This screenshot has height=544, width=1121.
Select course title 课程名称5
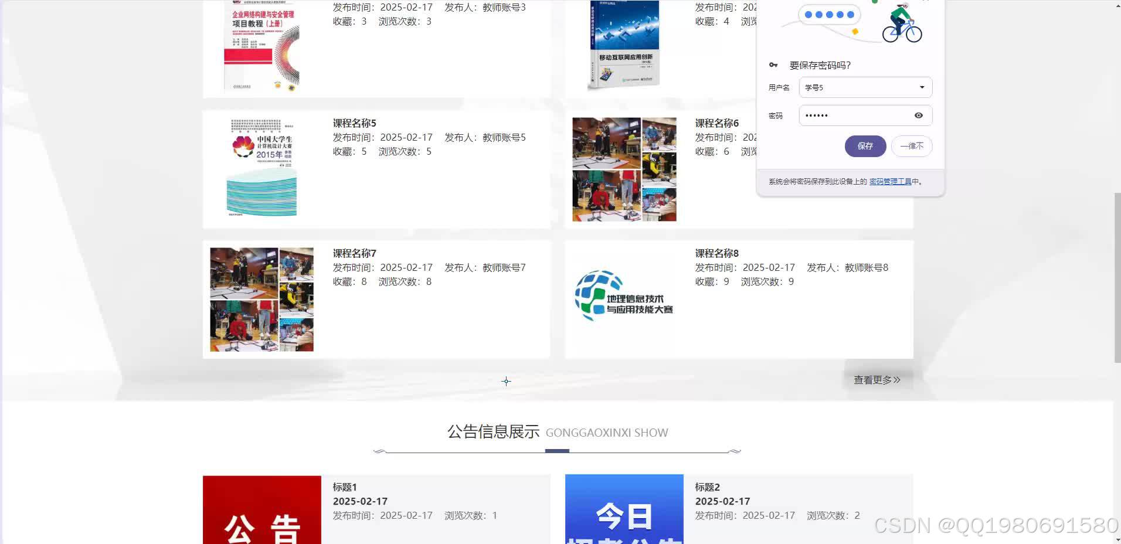click(354, 123)
